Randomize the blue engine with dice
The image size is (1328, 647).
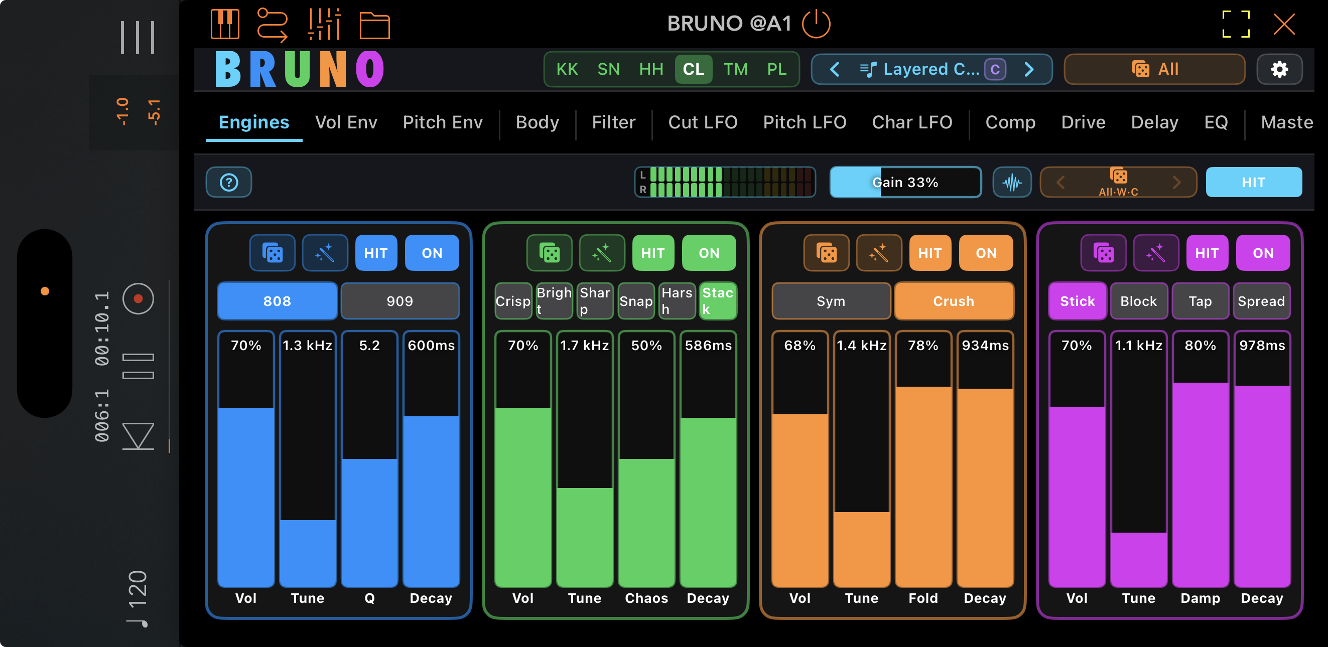click(272, 253)
